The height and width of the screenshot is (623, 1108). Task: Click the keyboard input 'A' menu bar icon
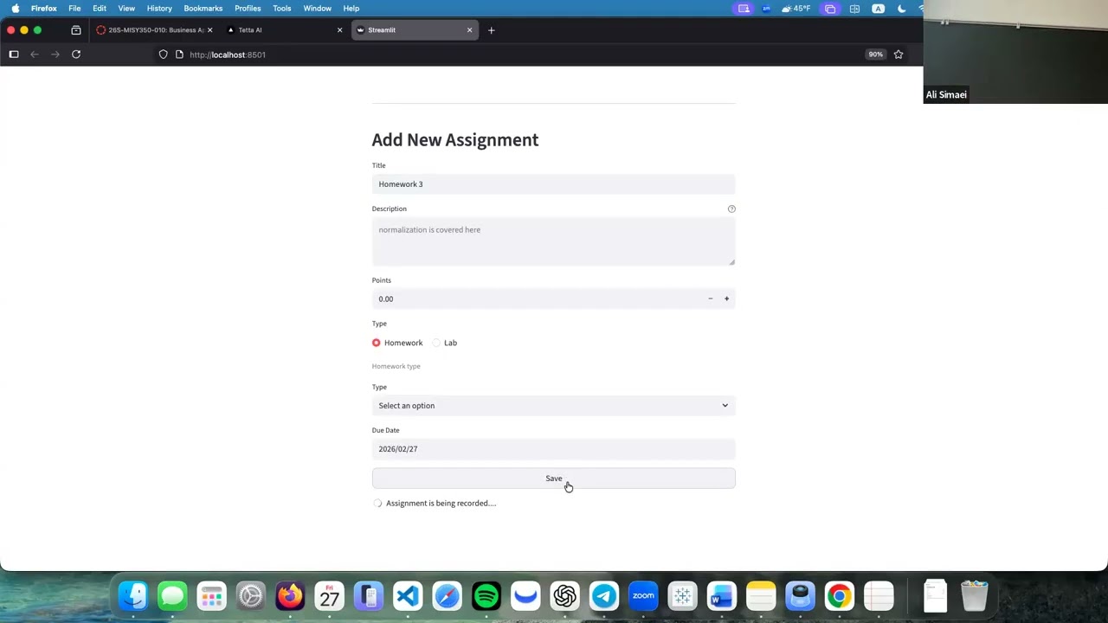click(878, 9)
